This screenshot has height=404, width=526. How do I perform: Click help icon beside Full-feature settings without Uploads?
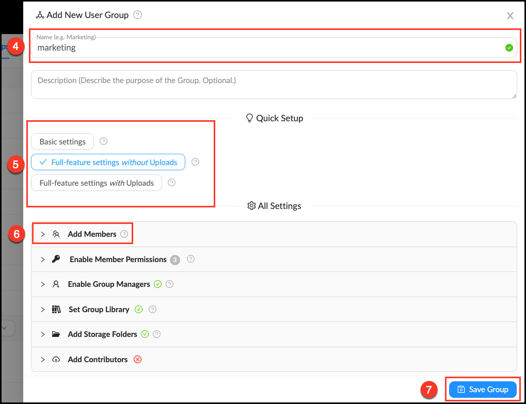pos(195,162)
